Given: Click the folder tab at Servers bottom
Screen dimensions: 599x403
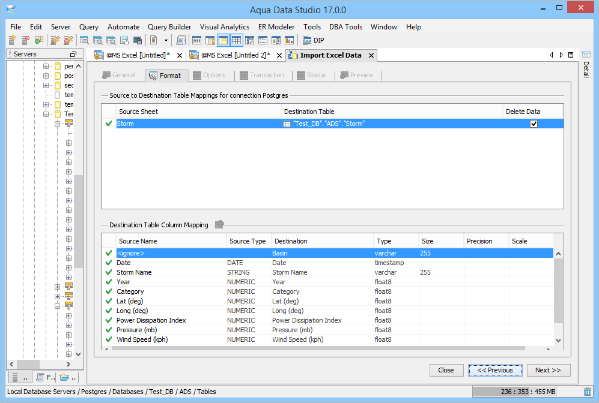Looking at the screenshot, I should [x=68, y=377].
